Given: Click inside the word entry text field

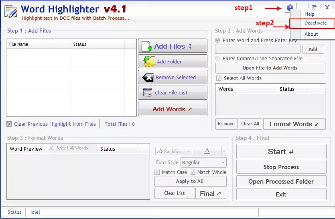Looking at the screenshot, I should (x=258, y=49).
